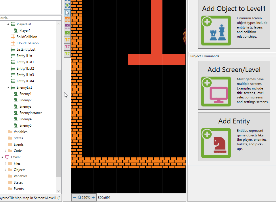Expand the Code folder

5,151
